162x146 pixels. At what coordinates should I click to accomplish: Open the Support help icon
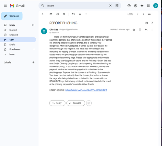pos(129,6)
